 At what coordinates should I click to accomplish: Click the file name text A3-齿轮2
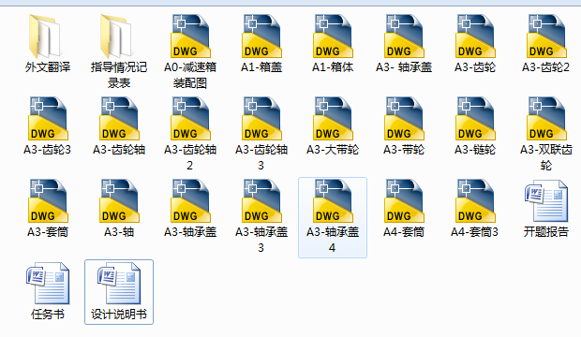[x=545, y=67]
